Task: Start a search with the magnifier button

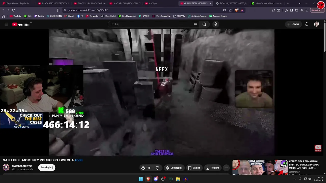Action: pos(204,24)
